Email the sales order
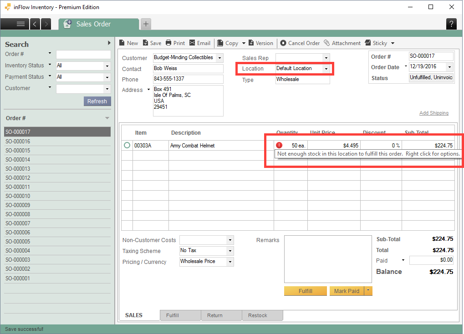The width and height of the screenshot is (464, 334). click(200, 43)
